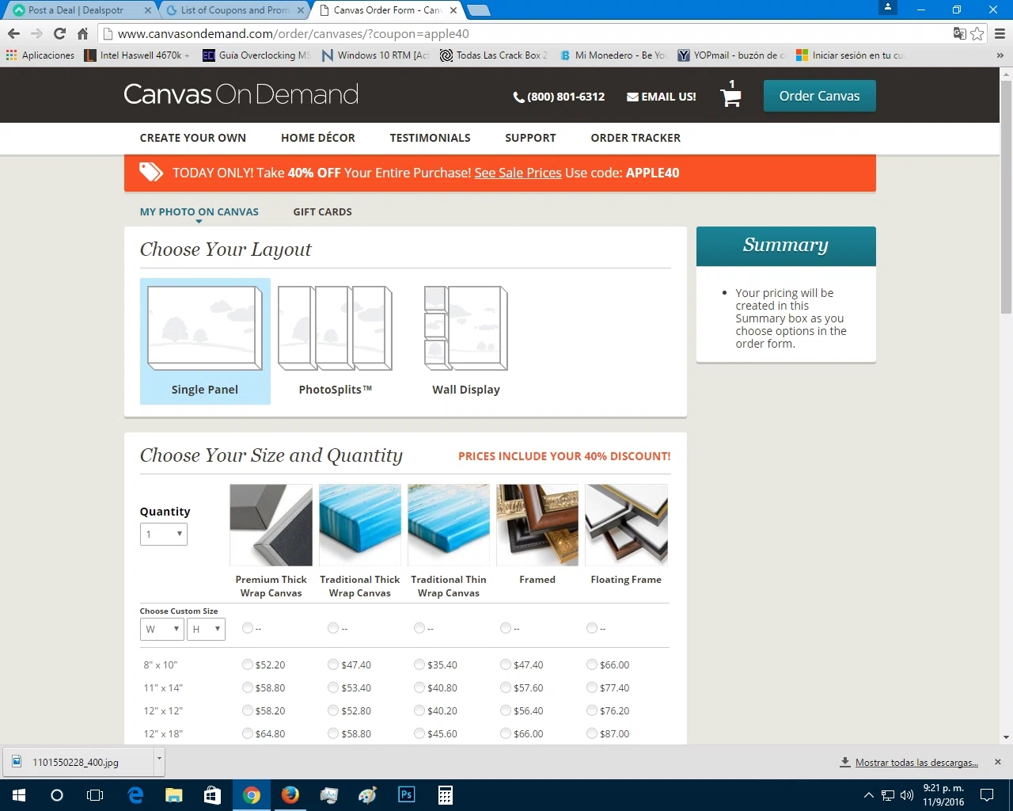Viewport: 1013px width, 811px height.
Task: Go to browser home page icon
Action: 82,33
